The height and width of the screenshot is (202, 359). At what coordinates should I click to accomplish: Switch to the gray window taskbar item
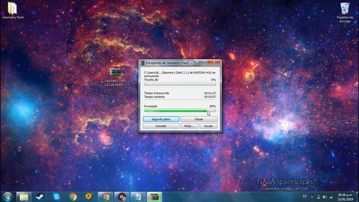(138, 197)
